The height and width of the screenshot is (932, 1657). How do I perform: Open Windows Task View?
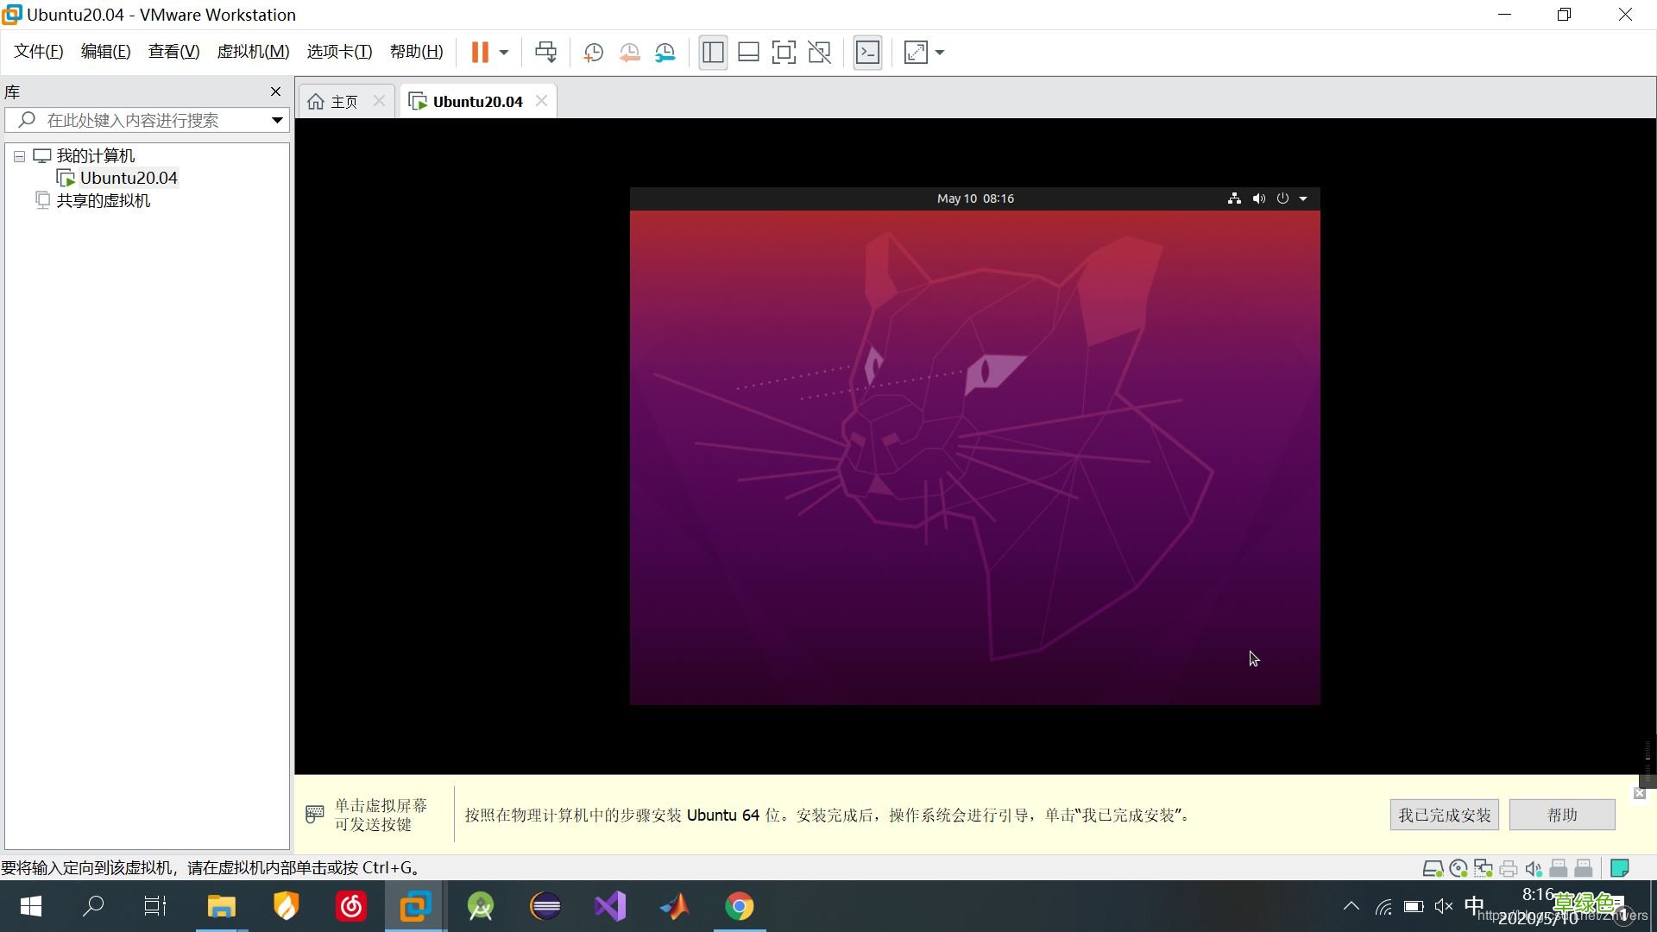tap(155, 906)
